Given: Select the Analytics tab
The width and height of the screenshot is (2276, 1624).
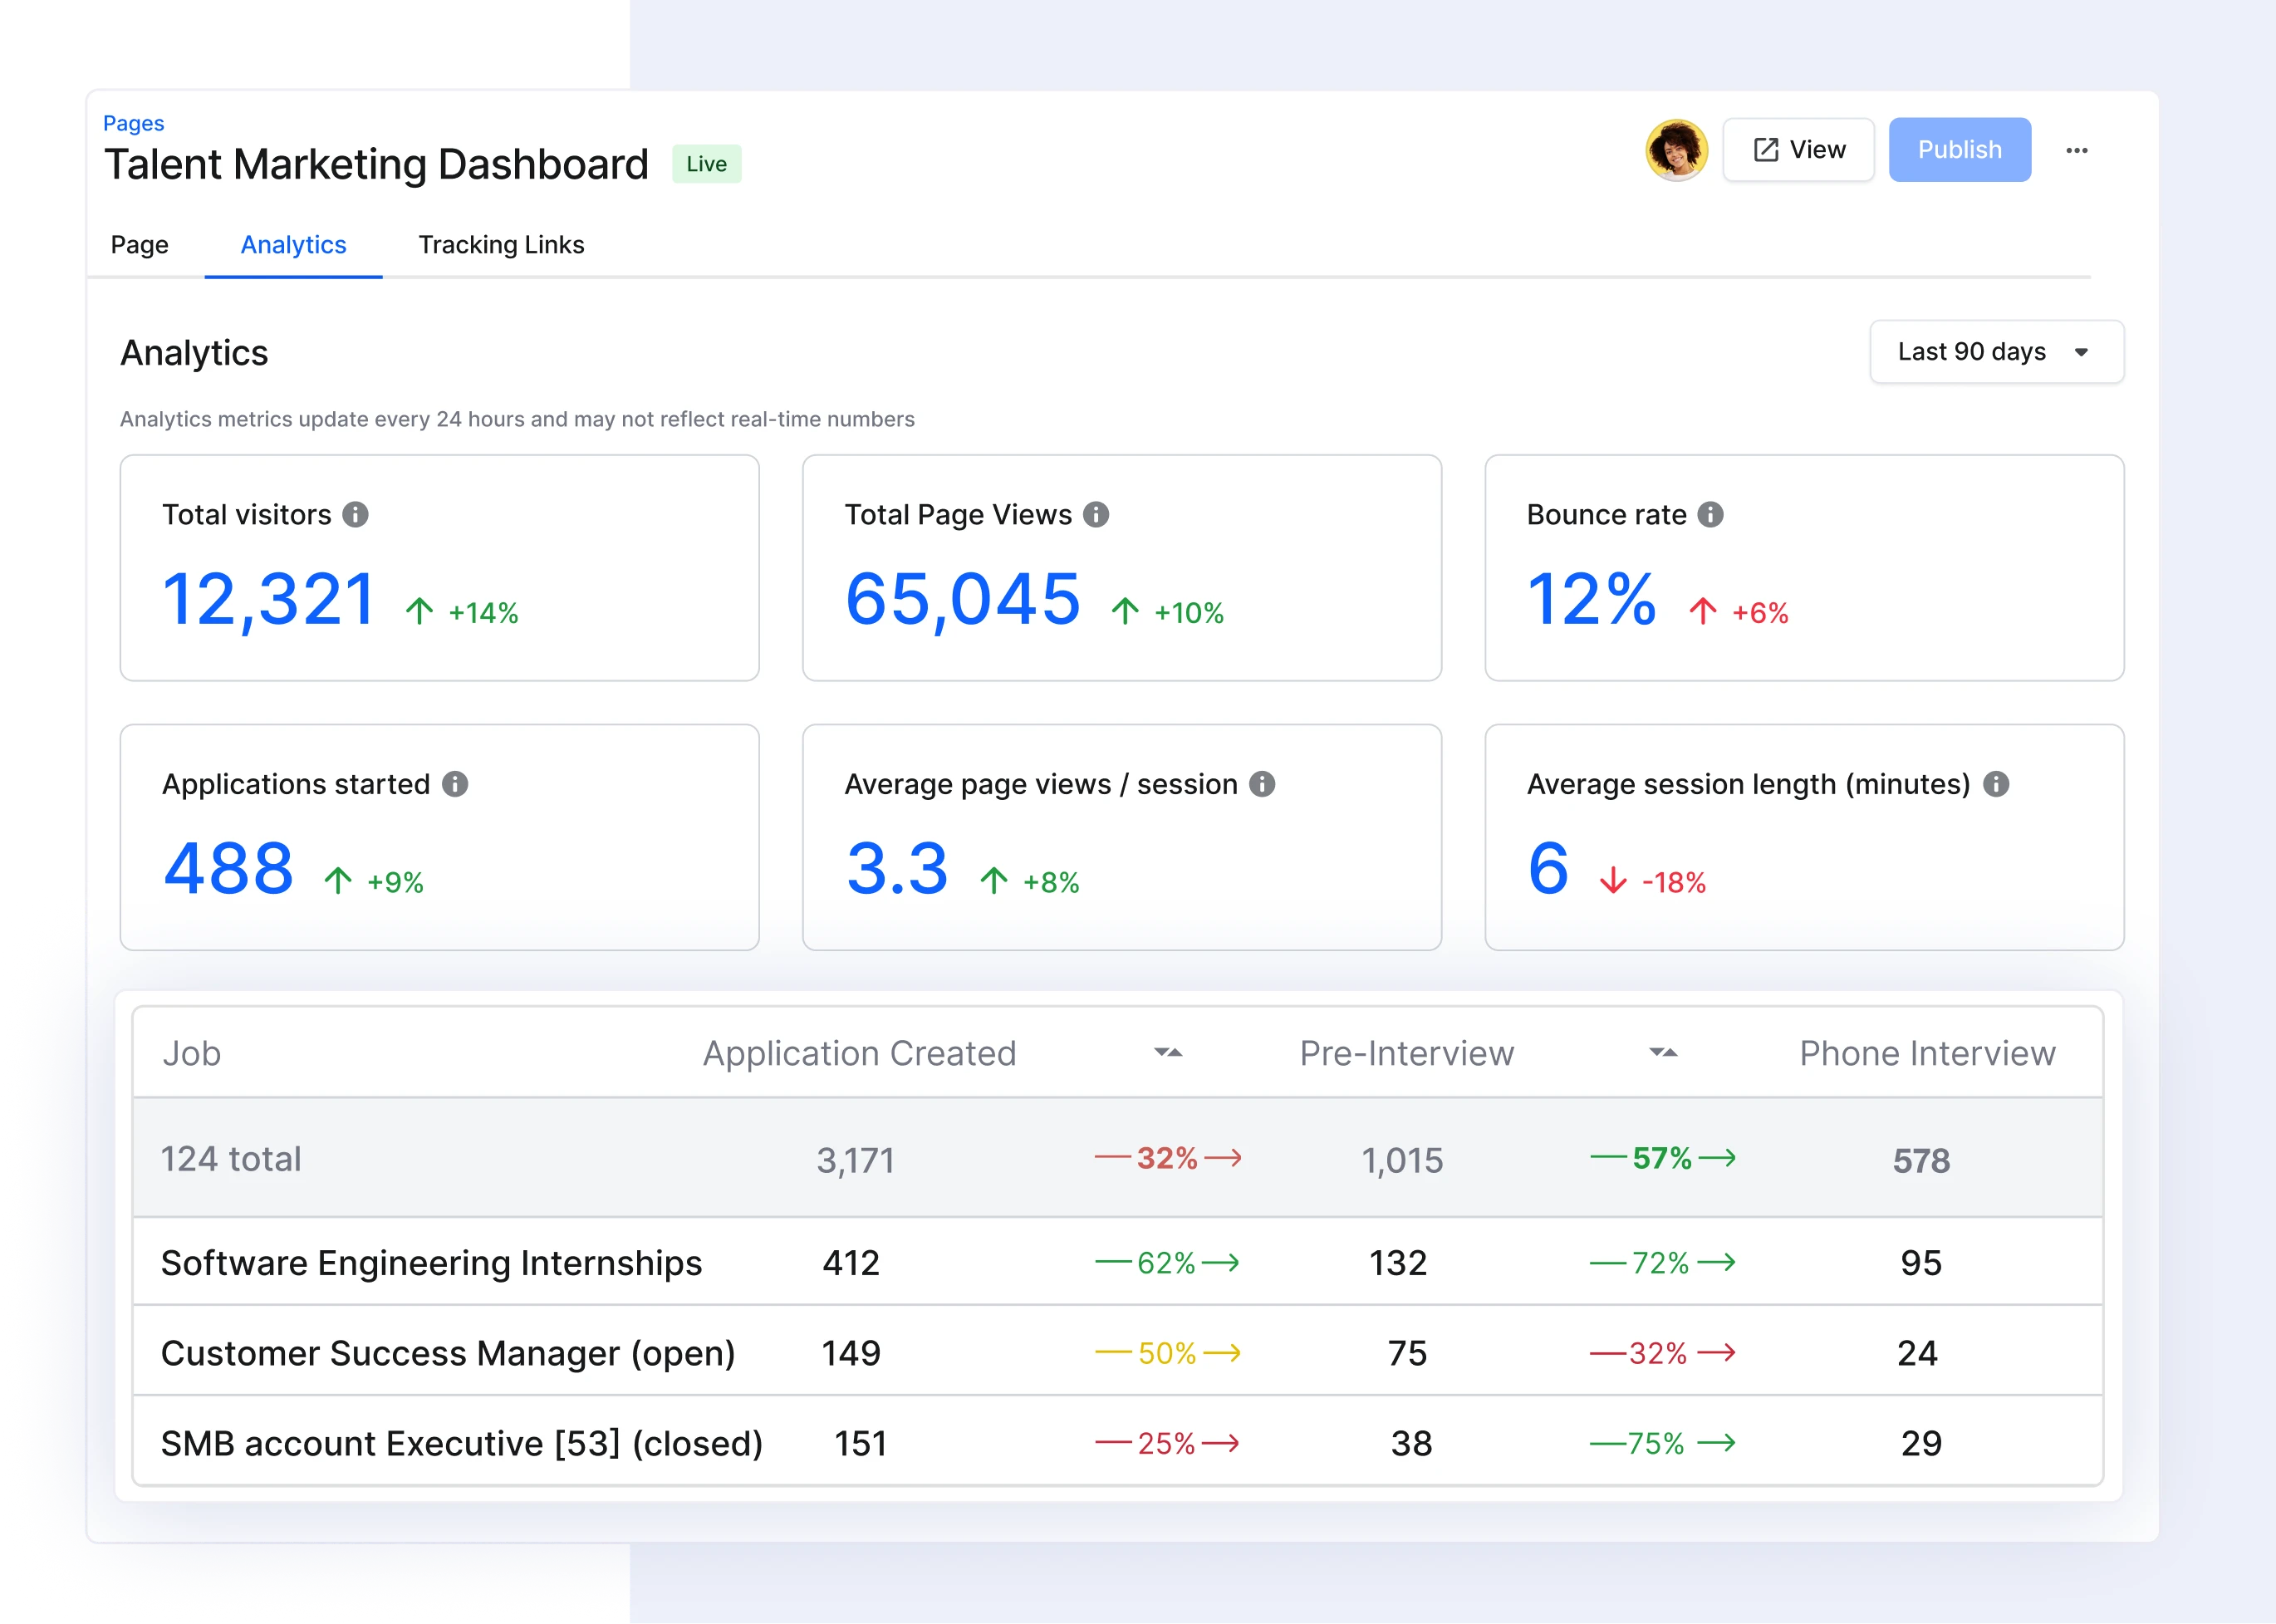Looking at the screenshot, I should click(x=292, y=244).
